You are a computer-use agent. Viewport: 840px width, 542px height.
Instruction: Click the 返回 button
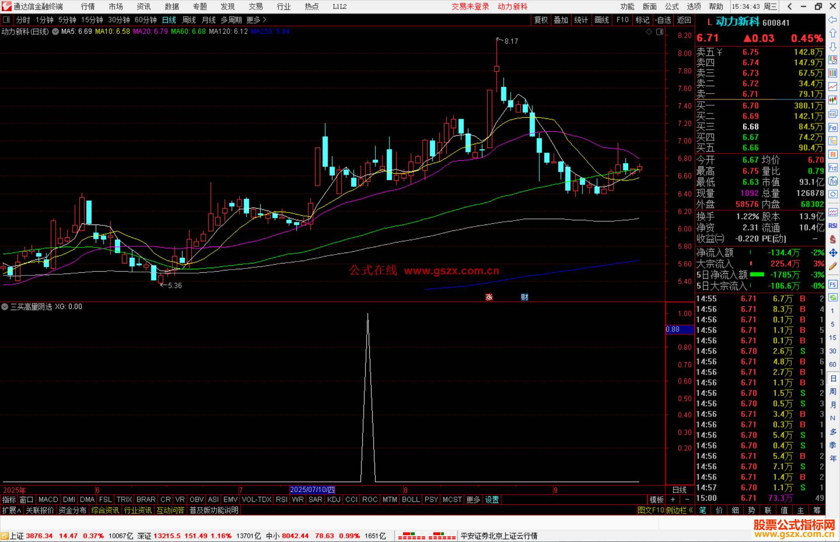click(x=684, y=20)
